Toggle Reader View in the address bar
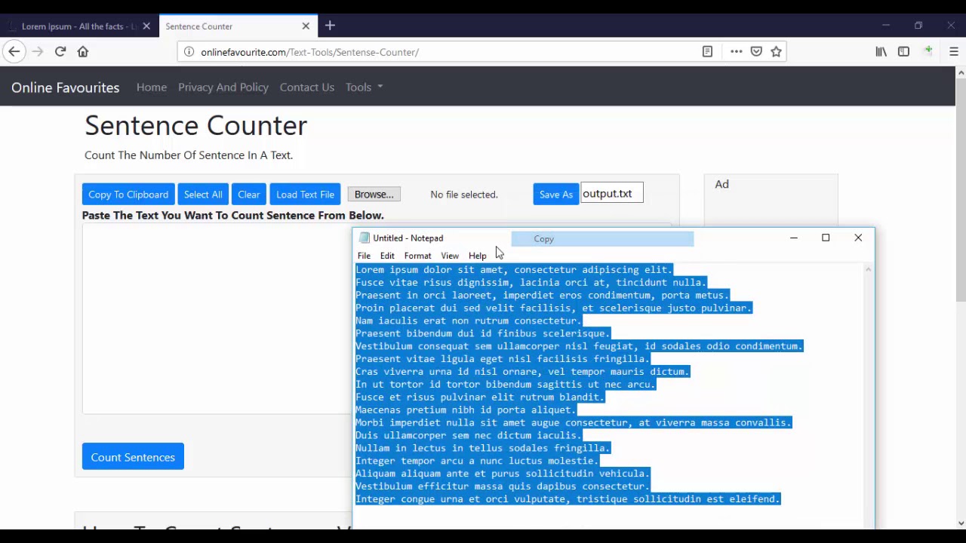The width and height of the screenshot is (966, 543). (707, 51)
